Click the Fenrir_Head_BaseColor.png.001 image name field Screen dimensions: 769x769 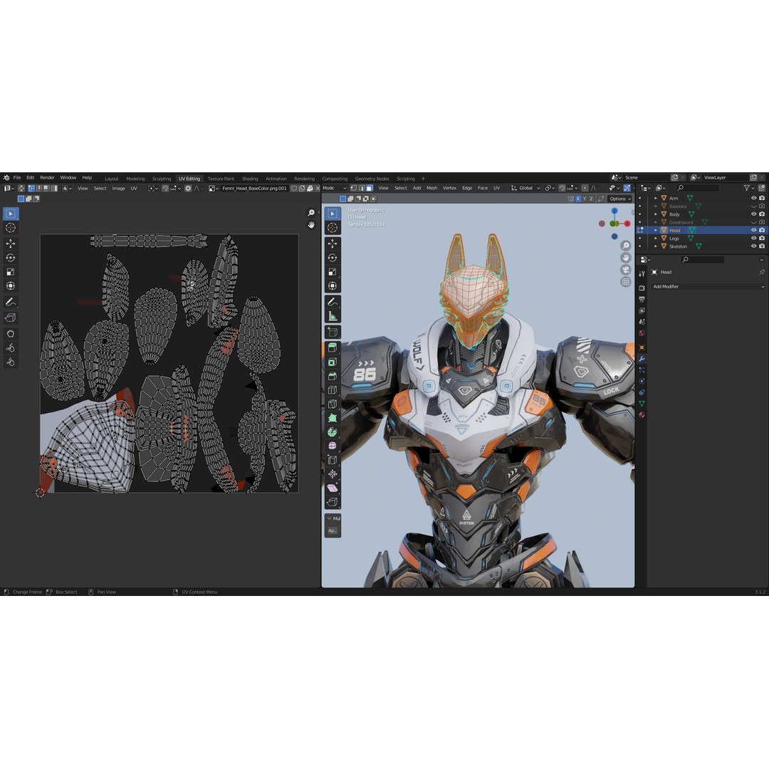tap(254, 188)
